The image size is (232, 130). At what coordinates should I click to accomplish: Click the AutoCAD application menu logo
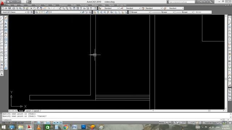pos(3,3)
